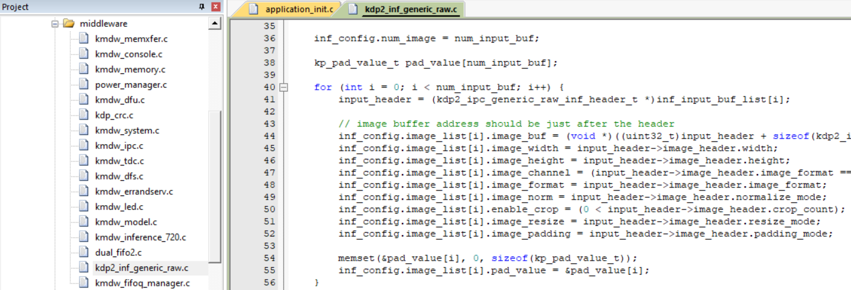Select the middleware folder

point(104,24)
